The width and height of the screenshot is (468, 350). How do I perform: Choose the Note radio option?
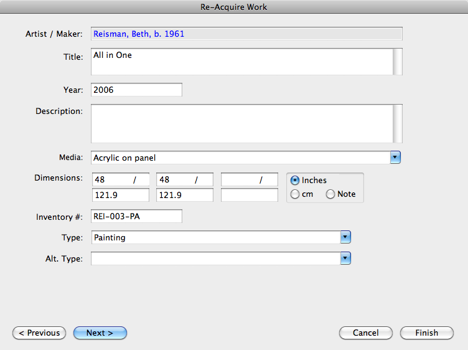(x=330, y=194)
